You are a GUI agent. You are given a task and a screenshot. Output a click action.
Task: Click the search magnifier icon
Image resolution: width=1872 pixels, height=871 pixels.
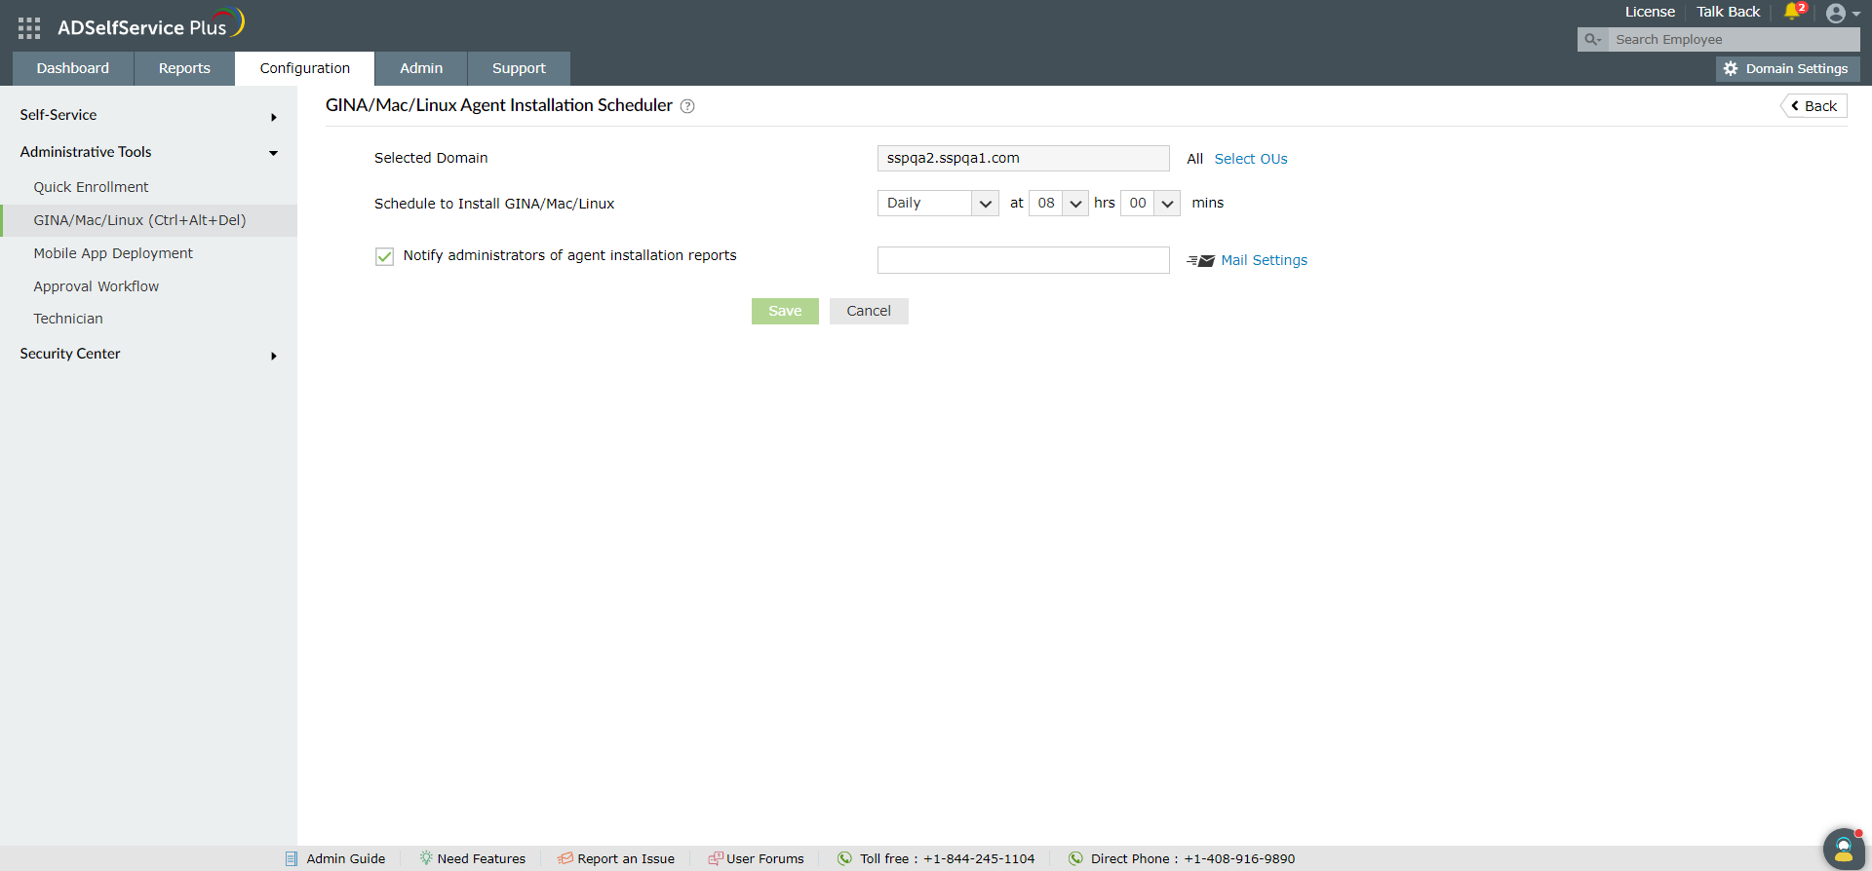pos(1592,40)
